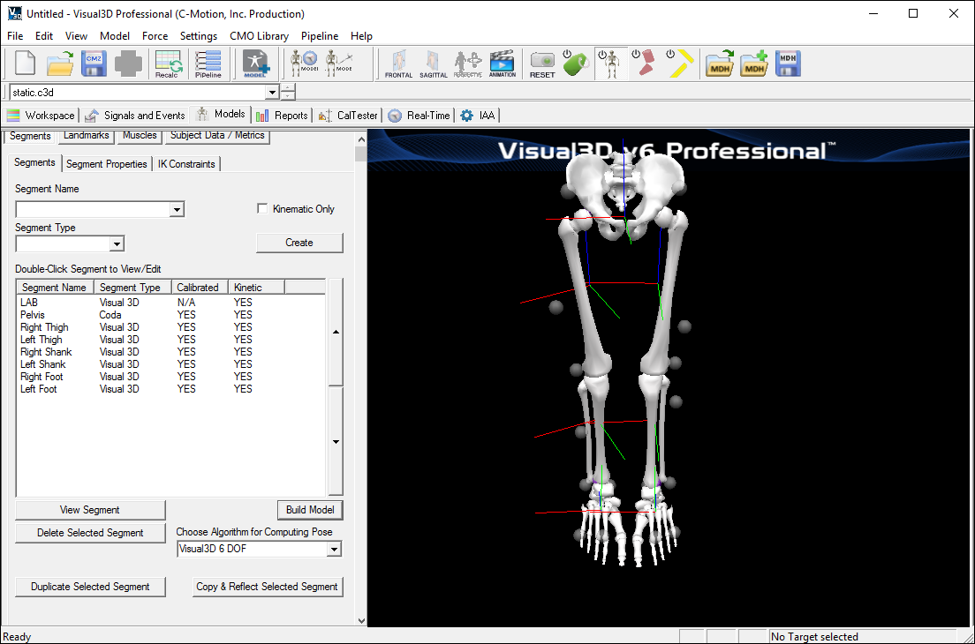The width and height of the screenshot is (975, 644).
Task: Open the Segment Type dropdown
Action: (117, 244)
